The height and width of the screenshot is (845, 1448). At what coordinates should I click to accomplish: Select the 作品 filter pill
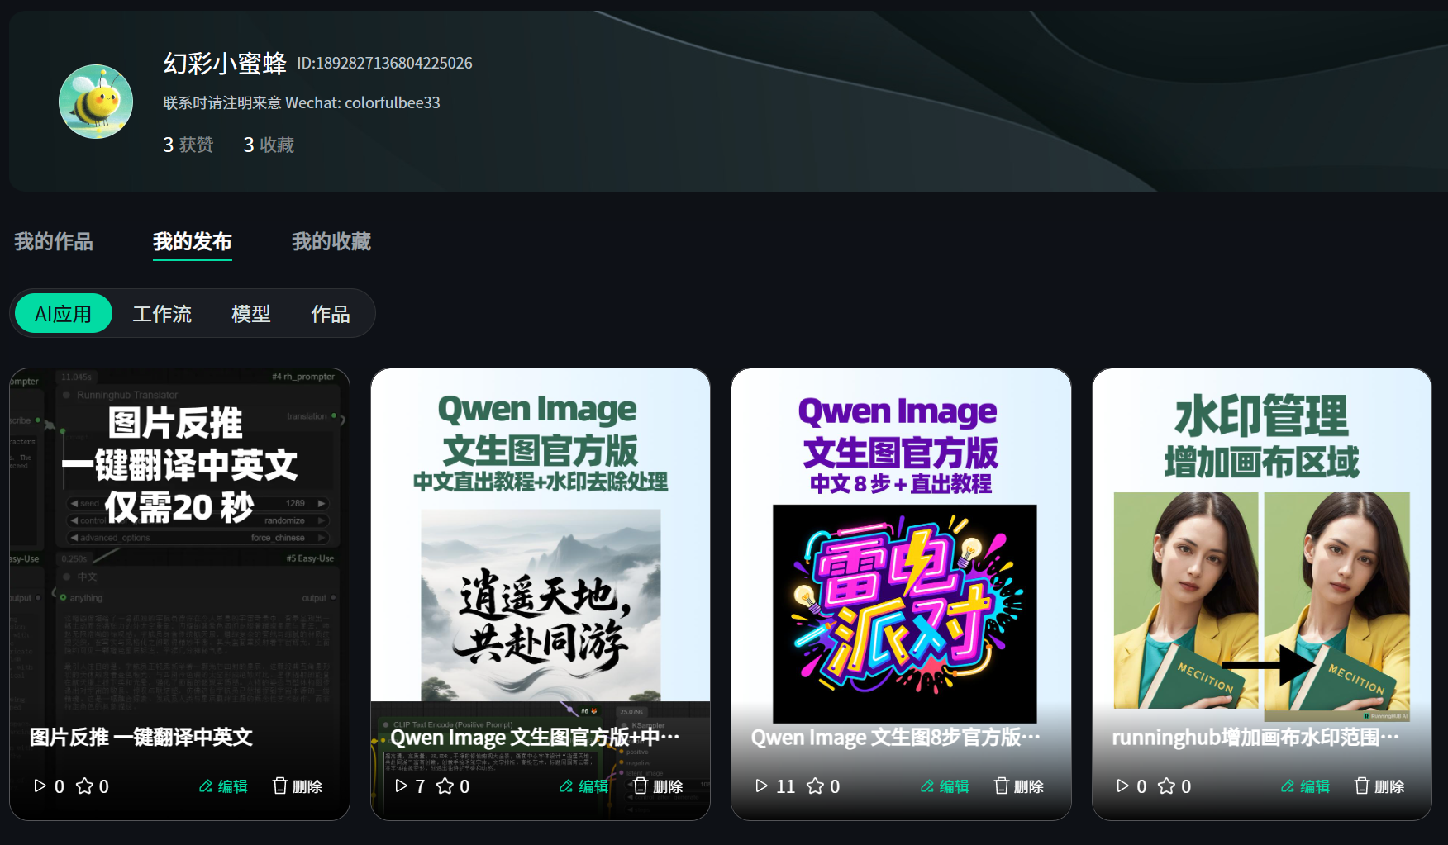(330, 314)
